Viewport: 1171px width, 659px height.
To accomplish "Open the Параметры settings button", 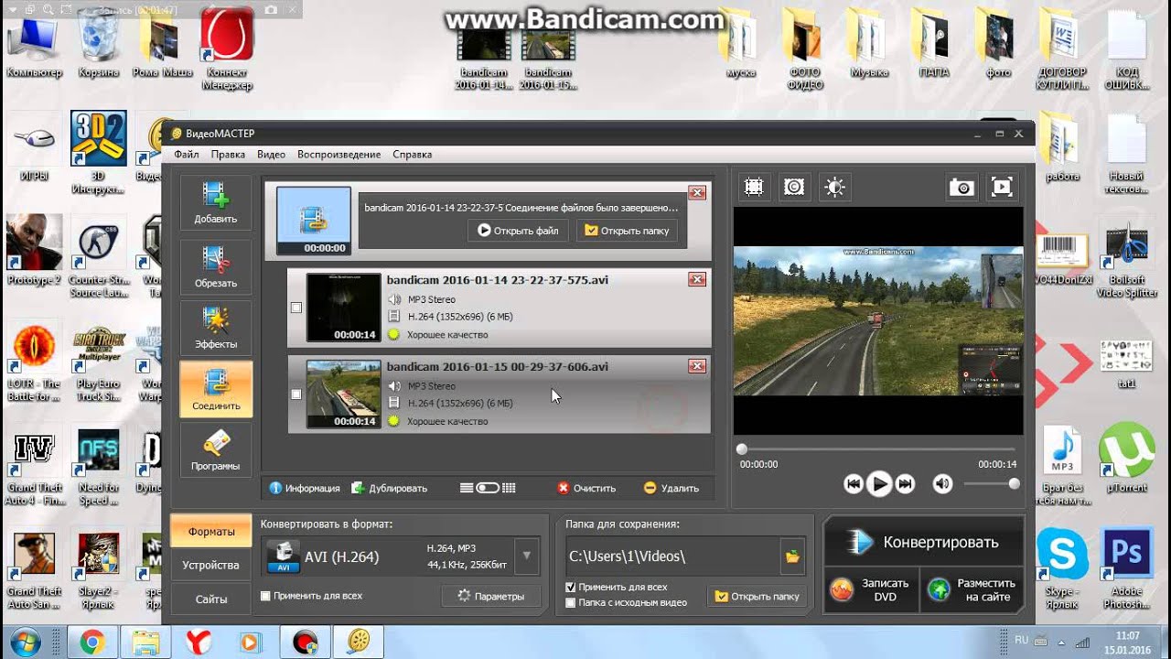I will pyautogui.click(x=491, y=596).
